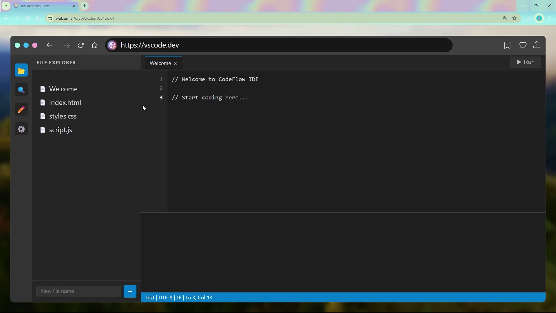Viewport: 556px width, 313px height.
Task: Click Chrome browser reload button
Action: click(27, 18)
